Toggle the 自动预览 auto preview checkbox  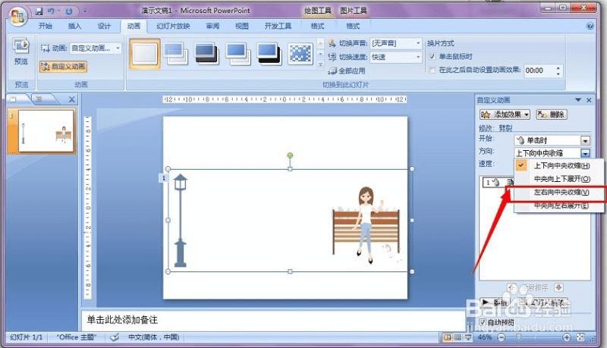[483, 321]
